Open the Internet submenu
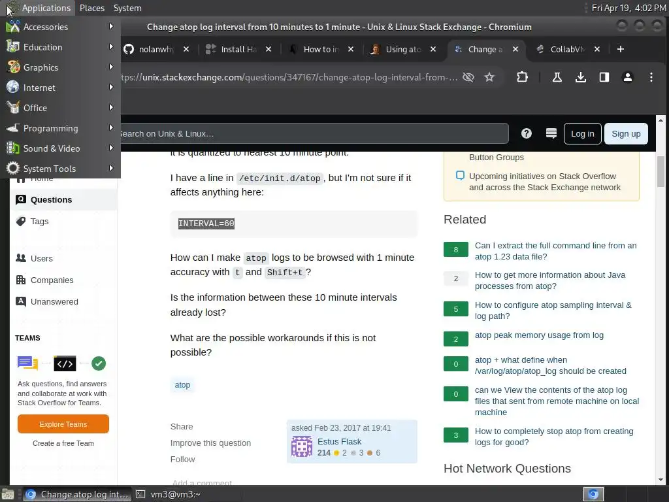 coord(60,88)
